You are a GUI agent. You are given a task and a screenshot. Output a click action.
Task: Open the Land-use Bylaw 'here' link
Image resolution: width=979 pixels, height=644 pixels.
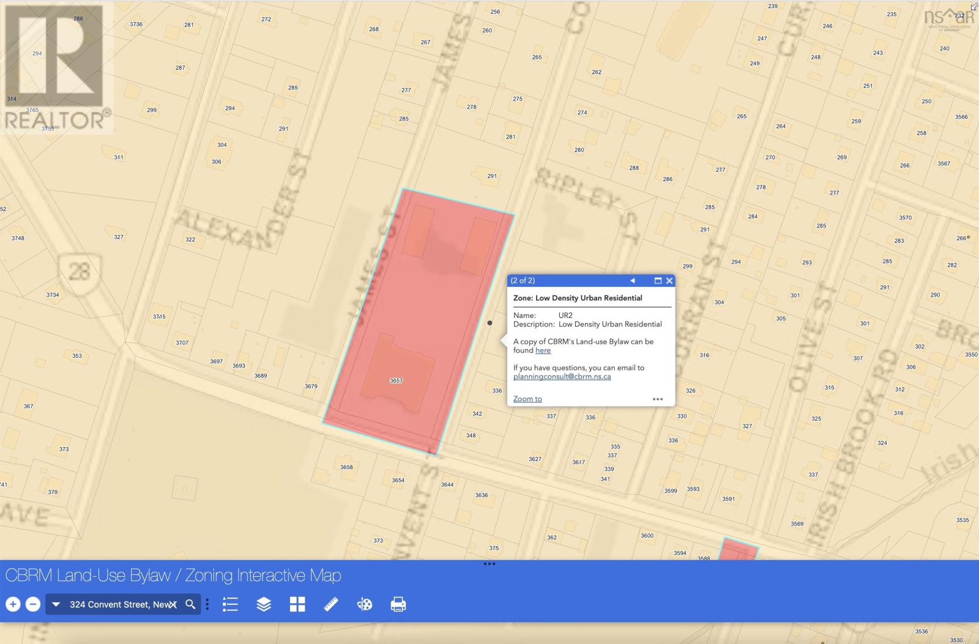(543, 350)
